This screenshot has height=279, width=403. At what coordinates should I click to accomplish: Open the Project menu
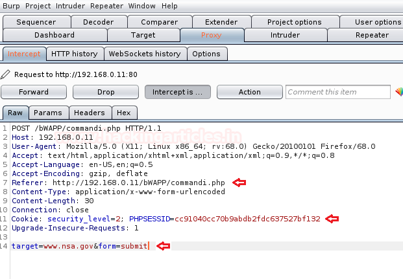tap(38, 6)
